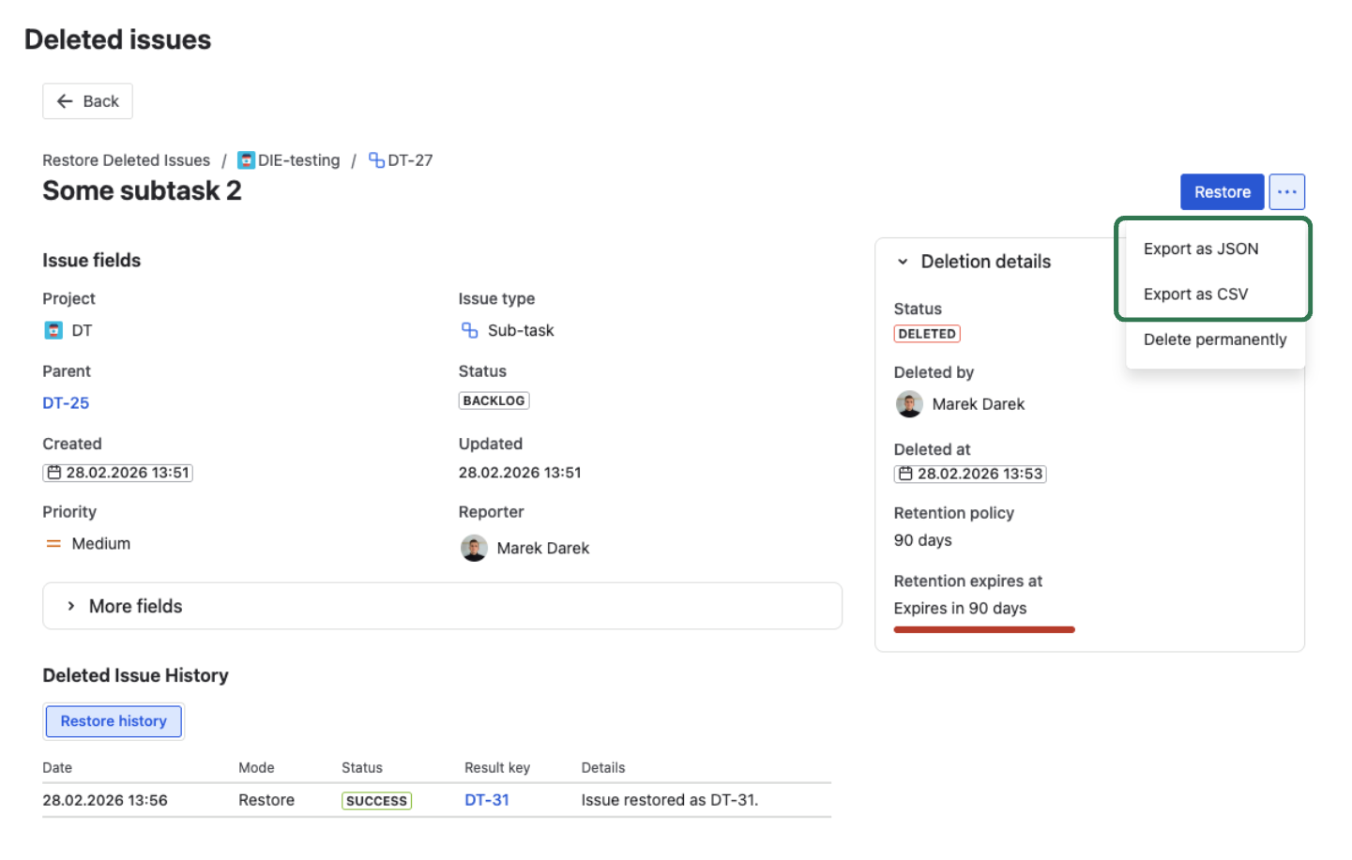The width and height of the screenshot is (1352, 860).
Task: Click the back arrow icon in Back button
Action: [x=64, y=100]
